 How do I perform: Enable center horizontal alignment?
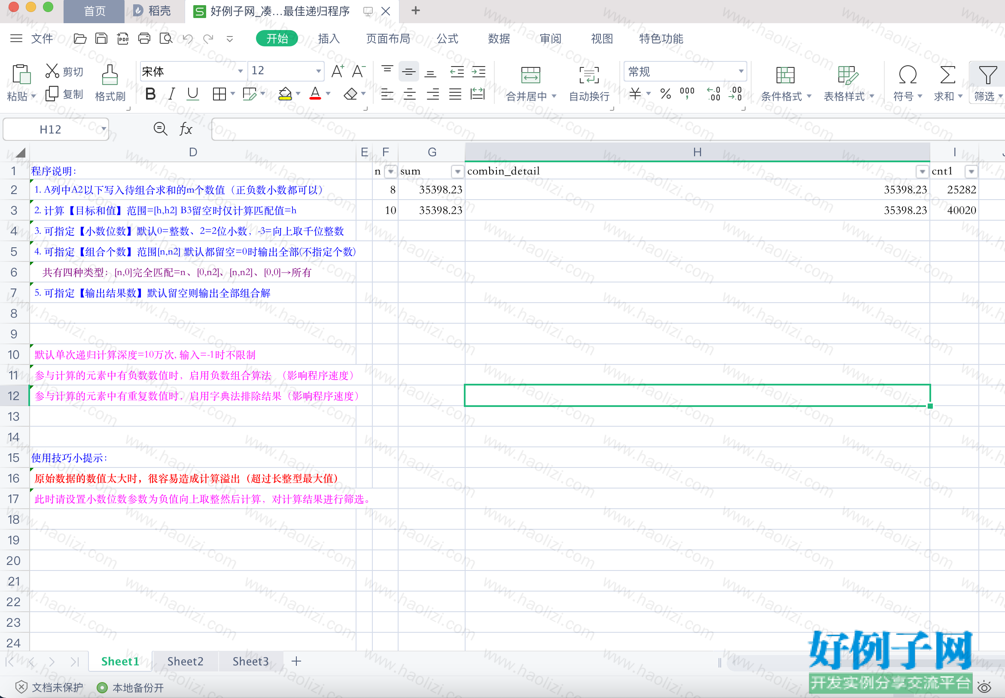[x=410, y=94]
